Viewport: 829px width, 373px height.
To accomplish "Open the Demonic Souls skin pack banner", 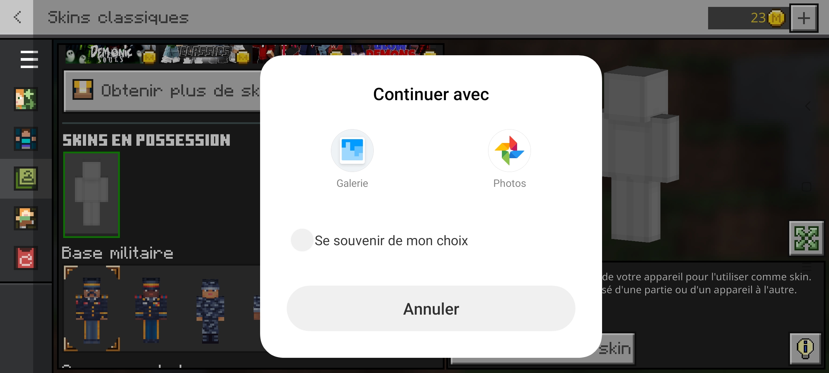I will click(x=111, y=54).
